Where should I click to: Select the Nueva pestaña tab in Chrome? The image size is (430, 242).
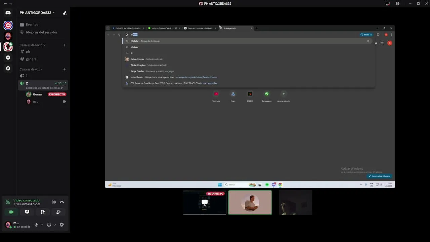pyautogui.click(x=236, y=28)
